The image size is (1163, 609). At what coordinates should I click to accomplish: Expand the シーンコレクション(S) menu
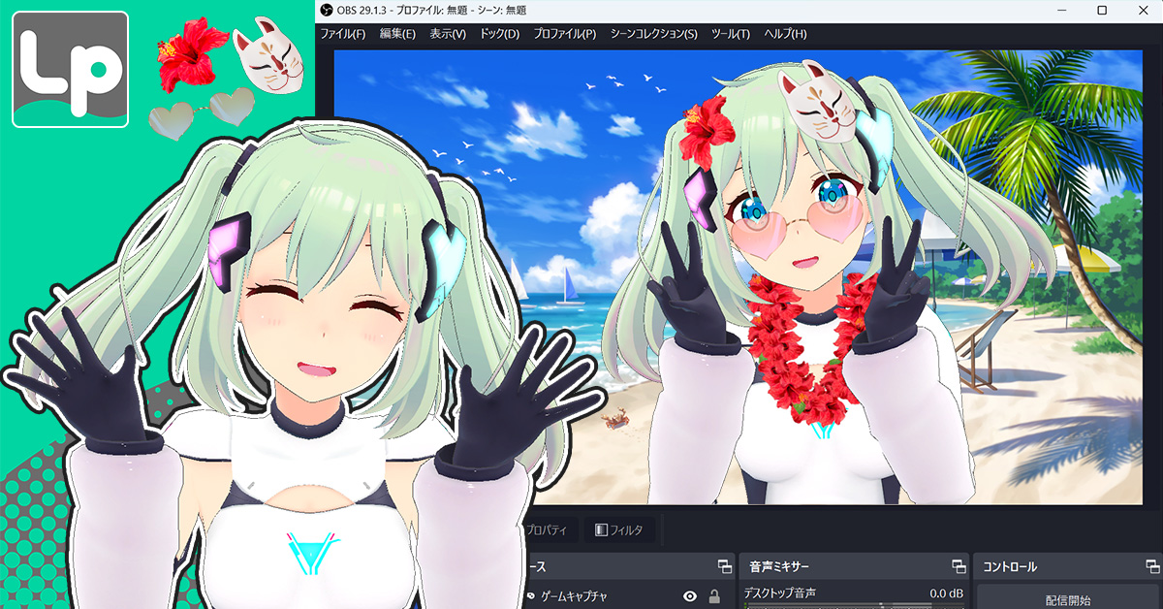pos(653,34)
